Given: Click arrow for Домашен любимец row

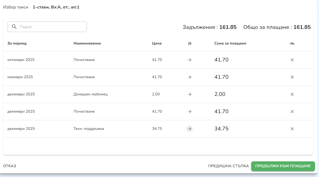Looking at the screenshot, I should point(190,94).
